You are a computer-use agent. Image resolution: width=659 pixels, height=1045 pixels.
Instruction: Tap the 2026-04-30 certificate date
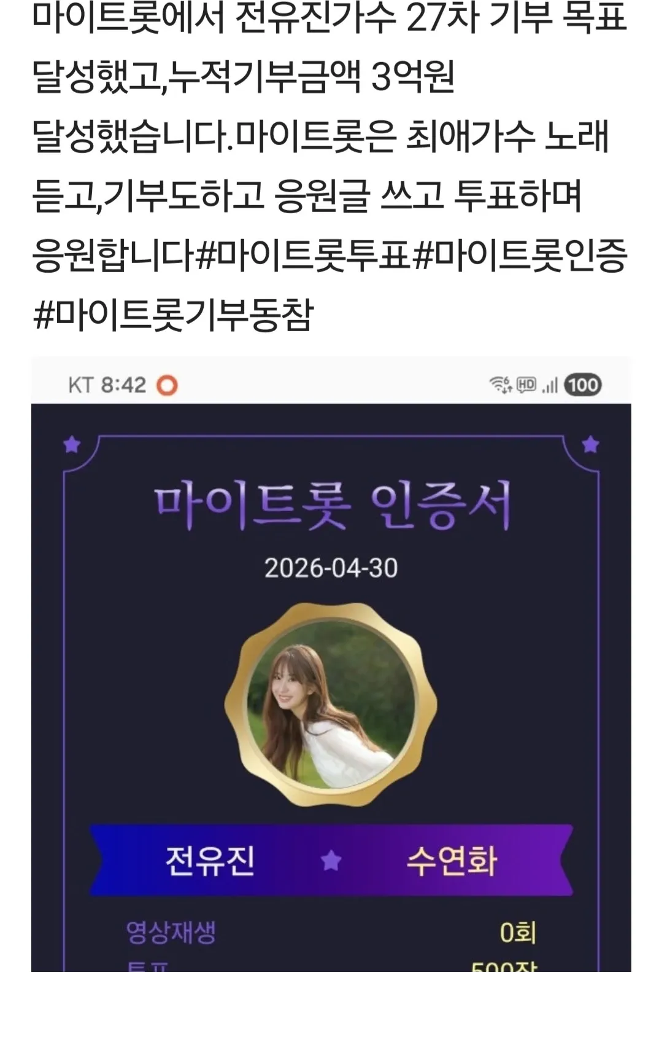click(331, 568)
